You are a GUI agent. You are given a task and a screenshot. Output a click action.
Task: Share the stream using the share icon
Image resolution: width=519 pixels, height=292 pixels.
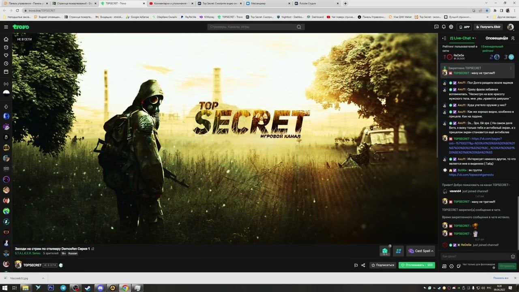click(363, 265)
